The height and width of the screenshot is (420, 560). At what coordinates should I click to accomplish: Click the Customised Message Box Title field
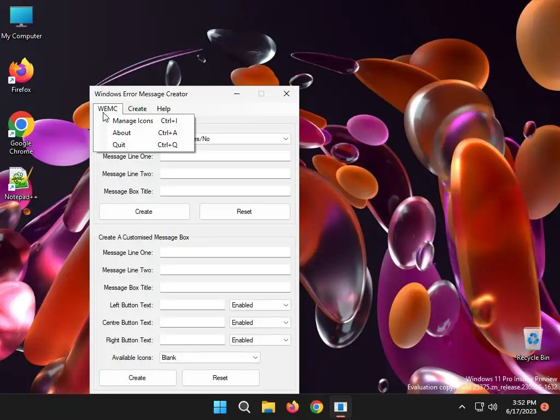tap(225, 288)
